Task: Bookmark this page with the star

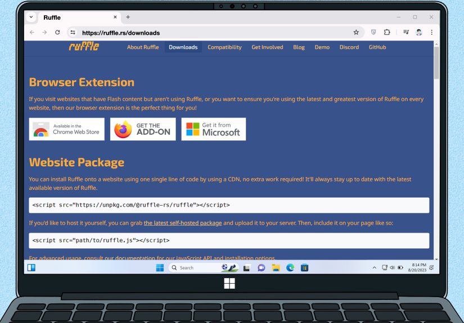Action: click(356, 33)
